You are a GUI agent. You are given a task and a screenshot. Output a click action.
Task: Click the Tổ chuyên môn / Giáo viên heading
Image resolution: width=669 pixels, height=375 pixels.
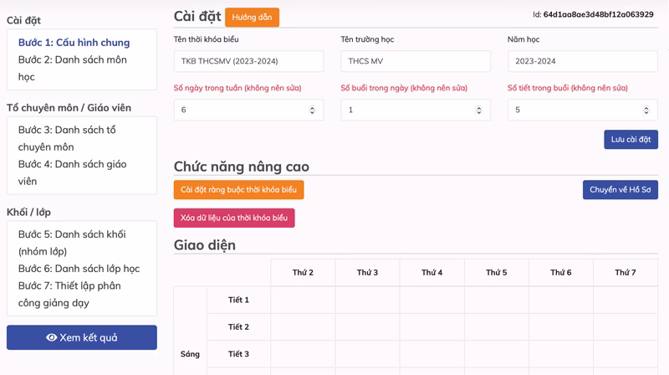pyautogui.click(x=69, y=108)
